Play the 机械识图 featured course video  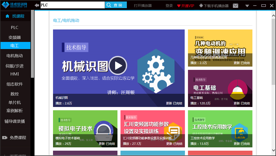118,66
